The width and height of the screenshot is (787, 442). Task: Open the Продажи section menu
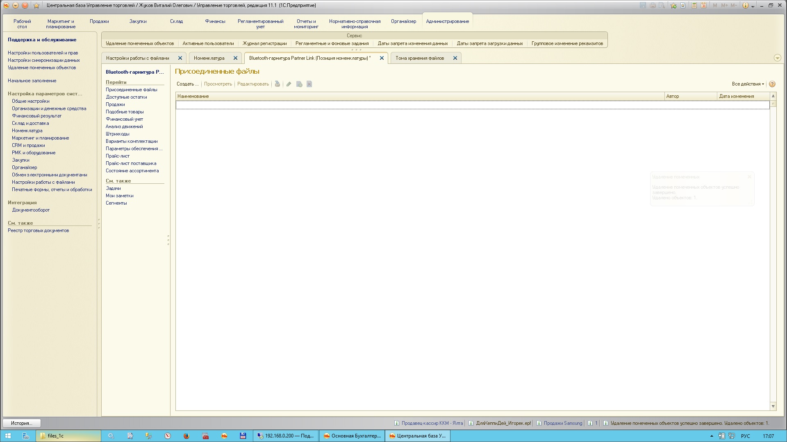(99, 21)
